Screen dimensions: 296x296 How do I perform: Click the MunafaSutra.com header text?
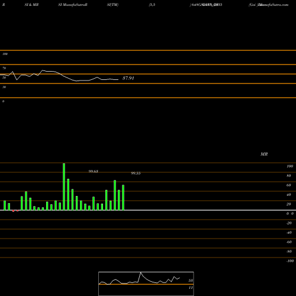click(x=274, y=5)
